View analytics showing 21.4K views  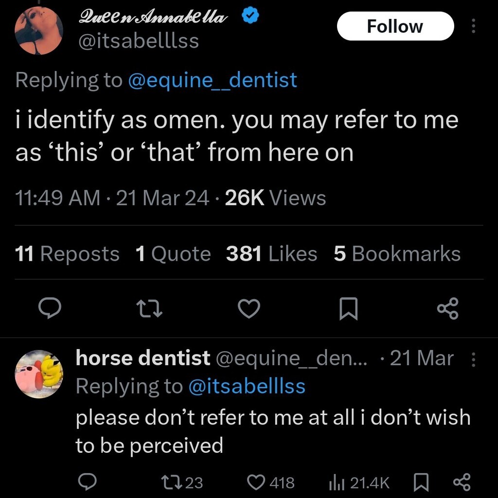click(x=359, y=482)
